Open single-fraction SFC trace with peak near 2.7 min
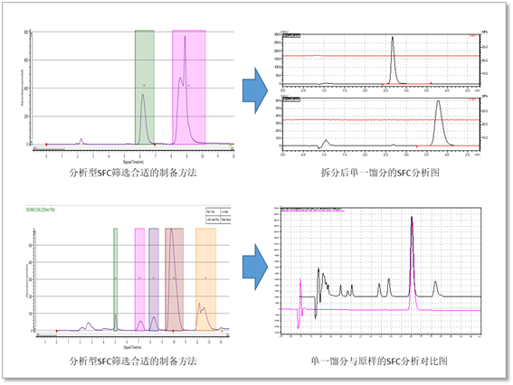 [381, 60]
